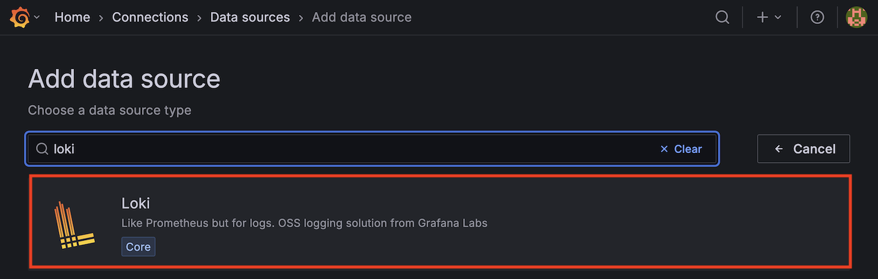Open the Connections breadcrumb link
The height and width of the screenshot is (279, 878).
[x=150, y=17]
